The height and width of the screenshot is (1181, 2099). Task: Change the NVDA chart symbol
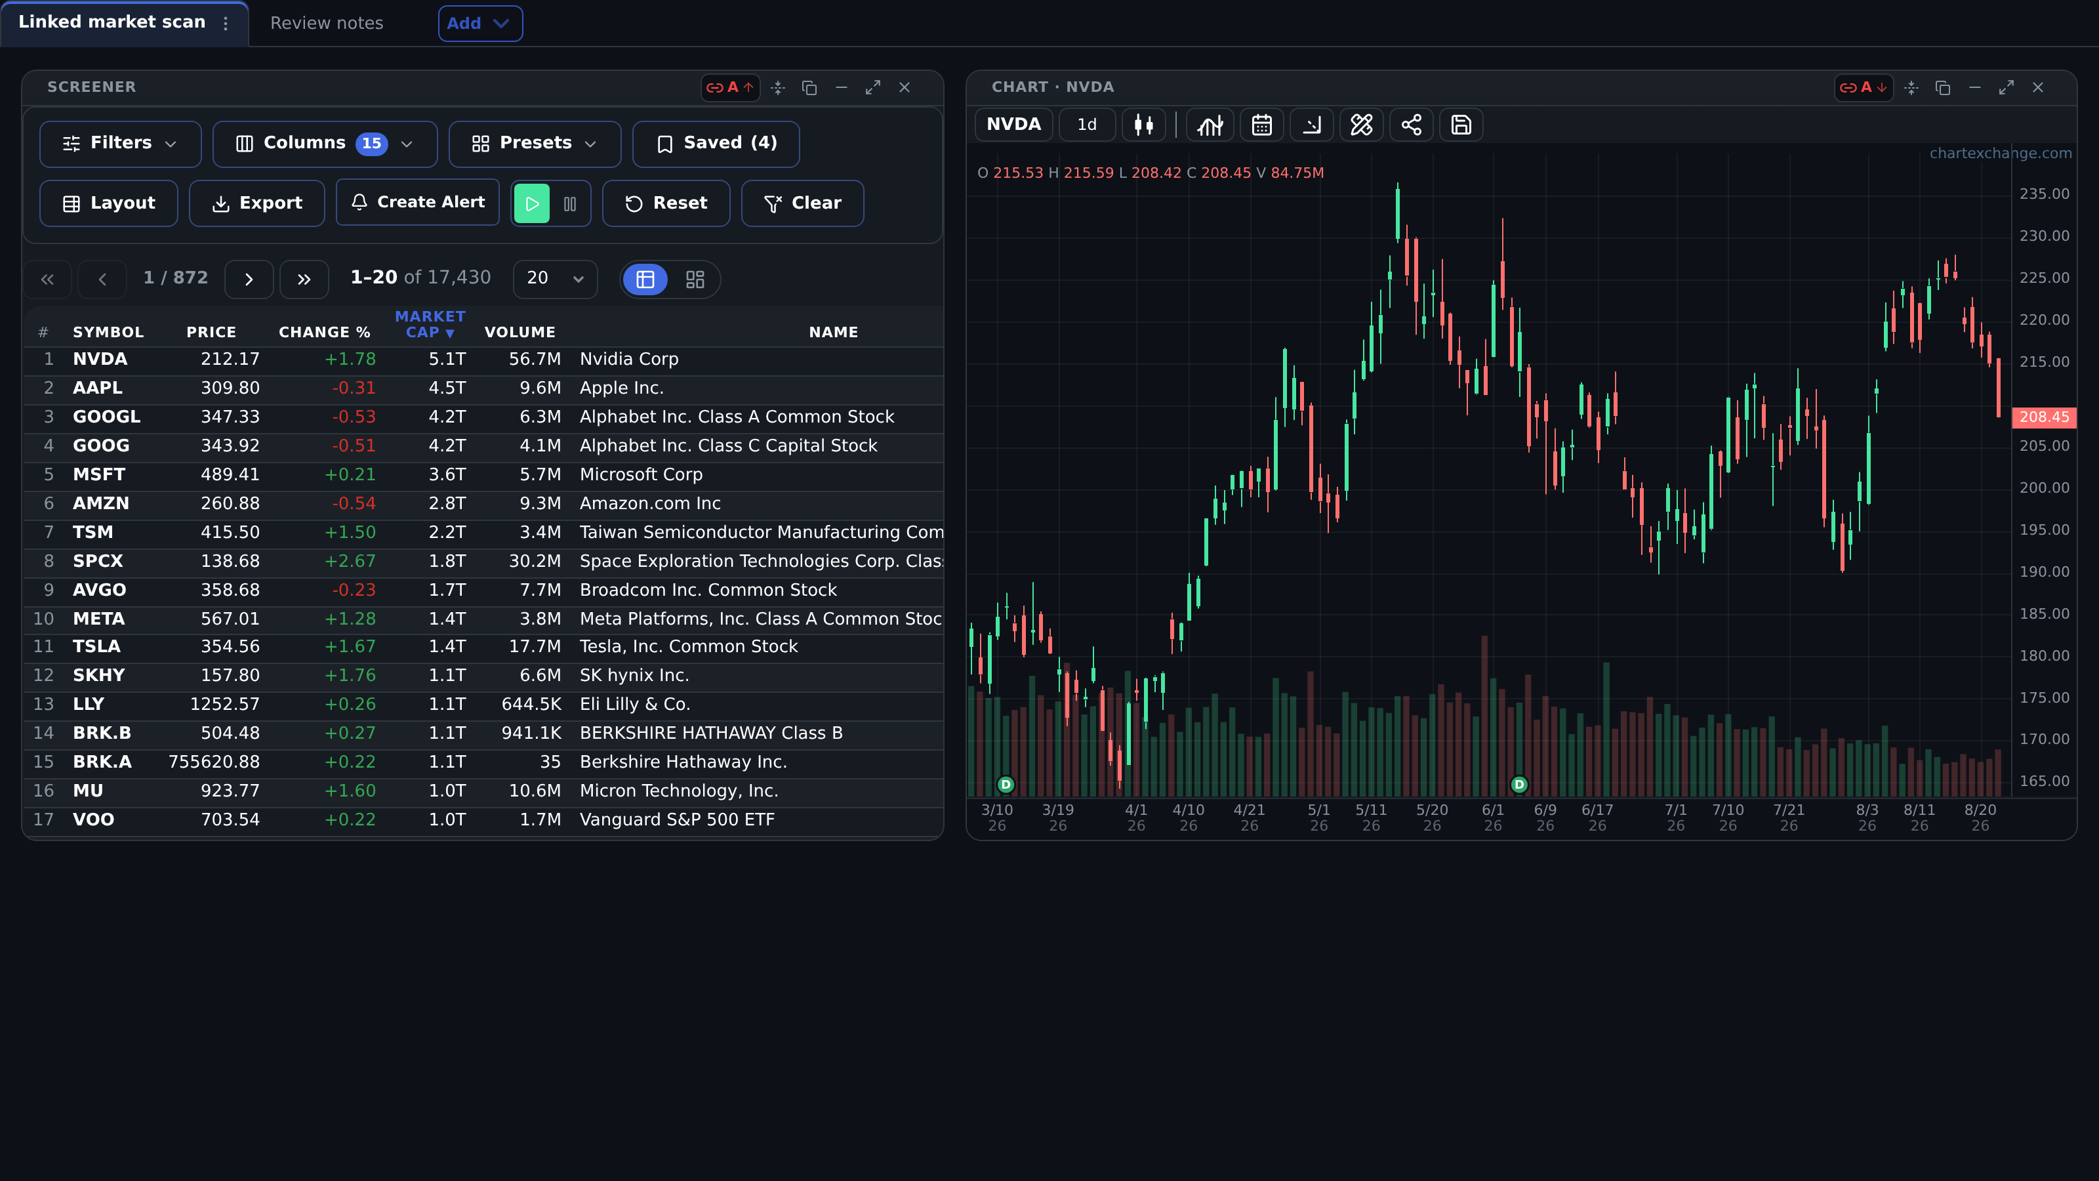[x=1013, y=125]
